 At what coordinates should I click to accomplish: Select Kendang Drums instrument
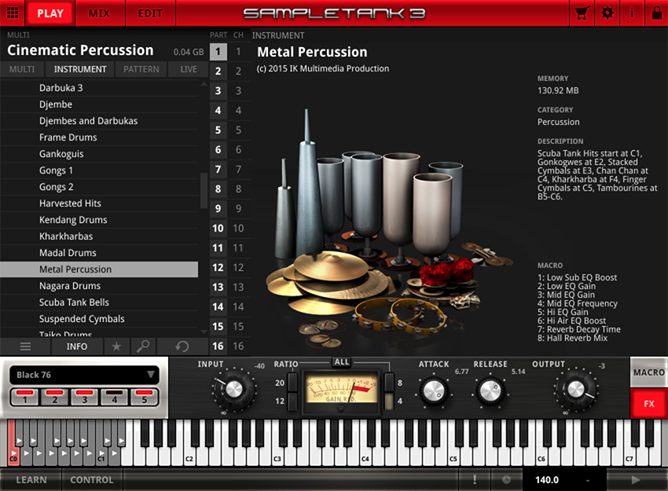(x=99, y=220)
